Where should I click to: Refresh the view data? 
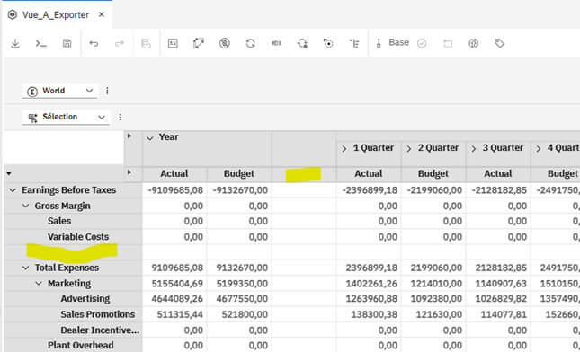250,43
